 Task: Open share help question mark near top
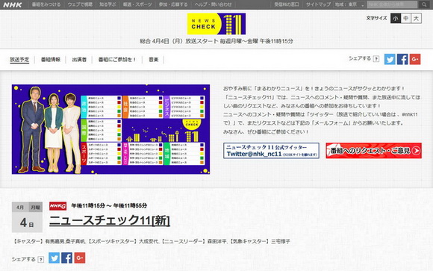coord(376,59)
